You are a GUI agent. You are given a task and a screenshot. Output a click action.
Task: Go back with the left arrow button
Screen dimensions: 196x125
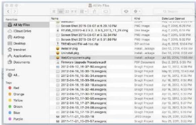coord(8,12)
